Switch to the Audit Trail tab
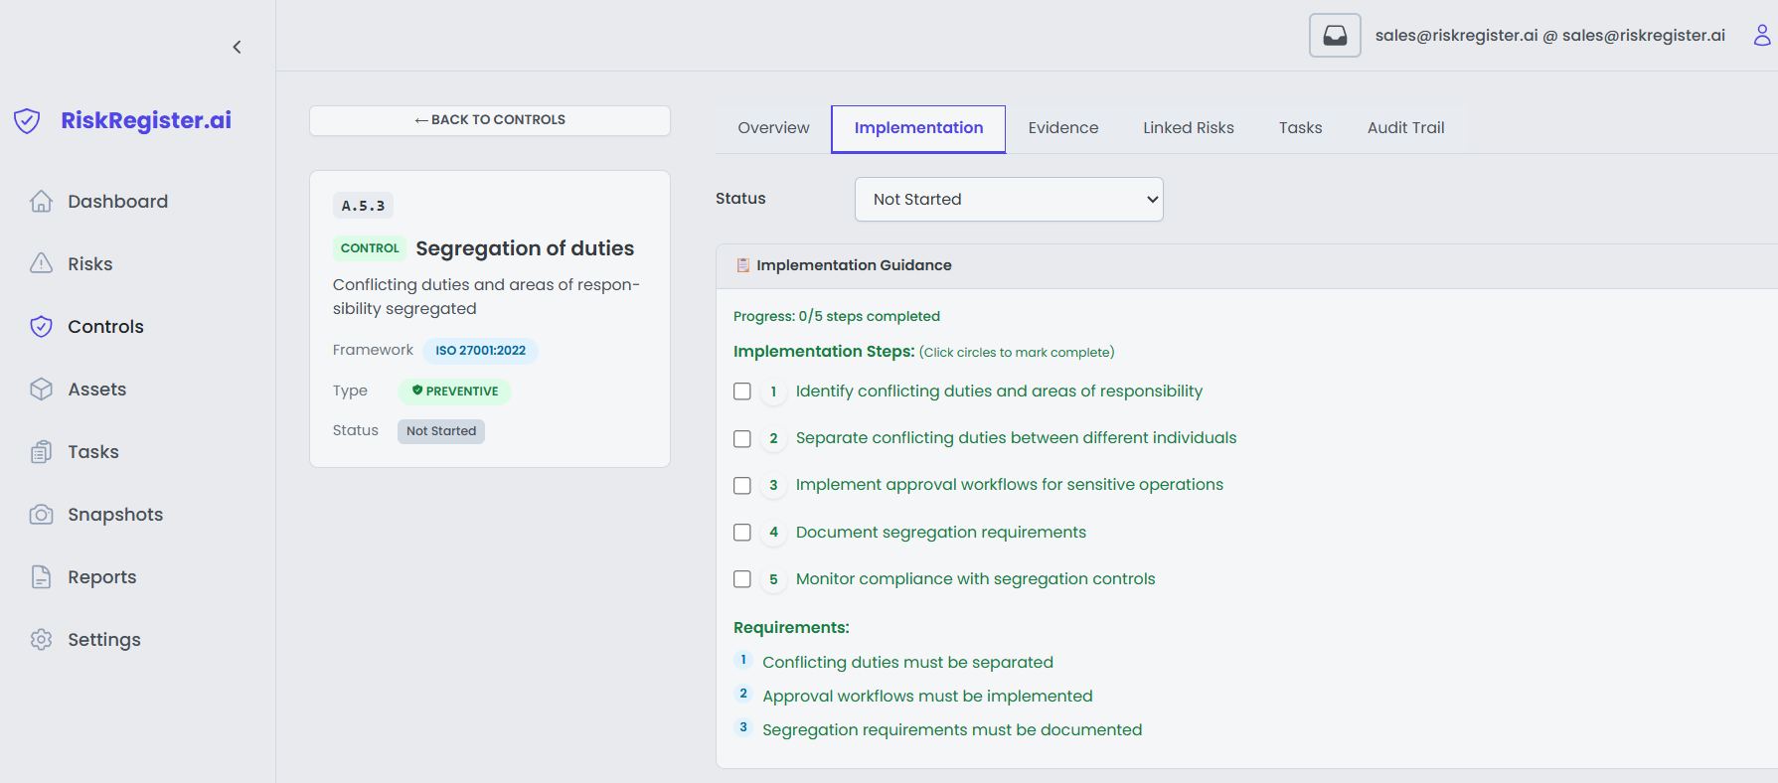Viewport: 1778px width, 783px height. (1405, 128)
